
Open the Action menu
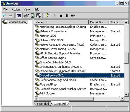[16, 9]
